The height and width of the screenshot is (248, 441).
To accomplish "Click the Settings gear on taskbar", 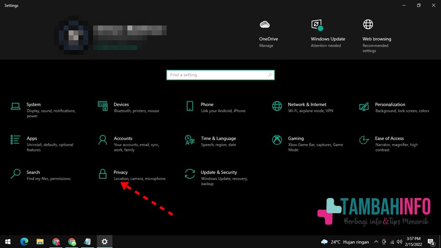I will coord(105,242).
